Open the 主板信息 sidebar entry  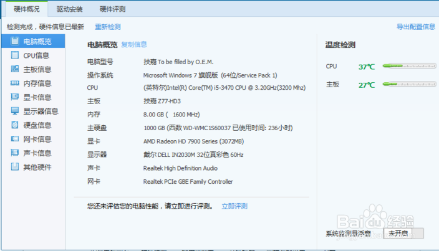(x=33, y=69)
